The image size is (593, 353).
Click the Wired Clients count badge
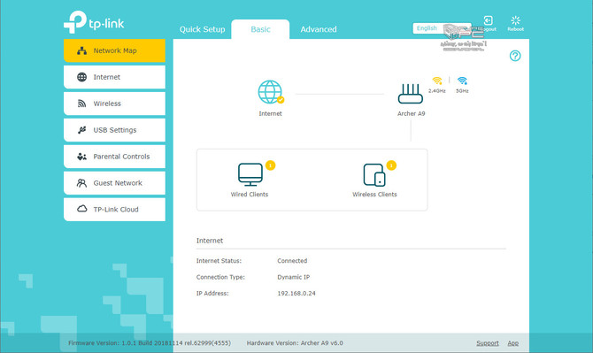click(x=271, y=165)
